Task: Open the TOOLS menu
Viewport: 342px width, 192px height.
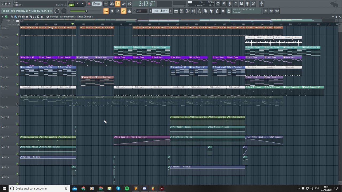Action: click(x=44, y=11)
